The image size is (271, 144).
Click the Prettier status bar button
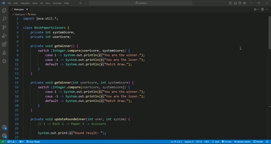[258, 142]
